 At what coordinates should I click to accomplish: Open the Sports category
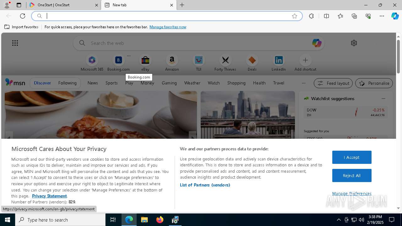pyautogui.click(x=111, y=83)
